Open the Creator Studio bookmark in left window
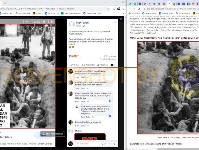Viewport: 199px width, 150px height. 6,13
